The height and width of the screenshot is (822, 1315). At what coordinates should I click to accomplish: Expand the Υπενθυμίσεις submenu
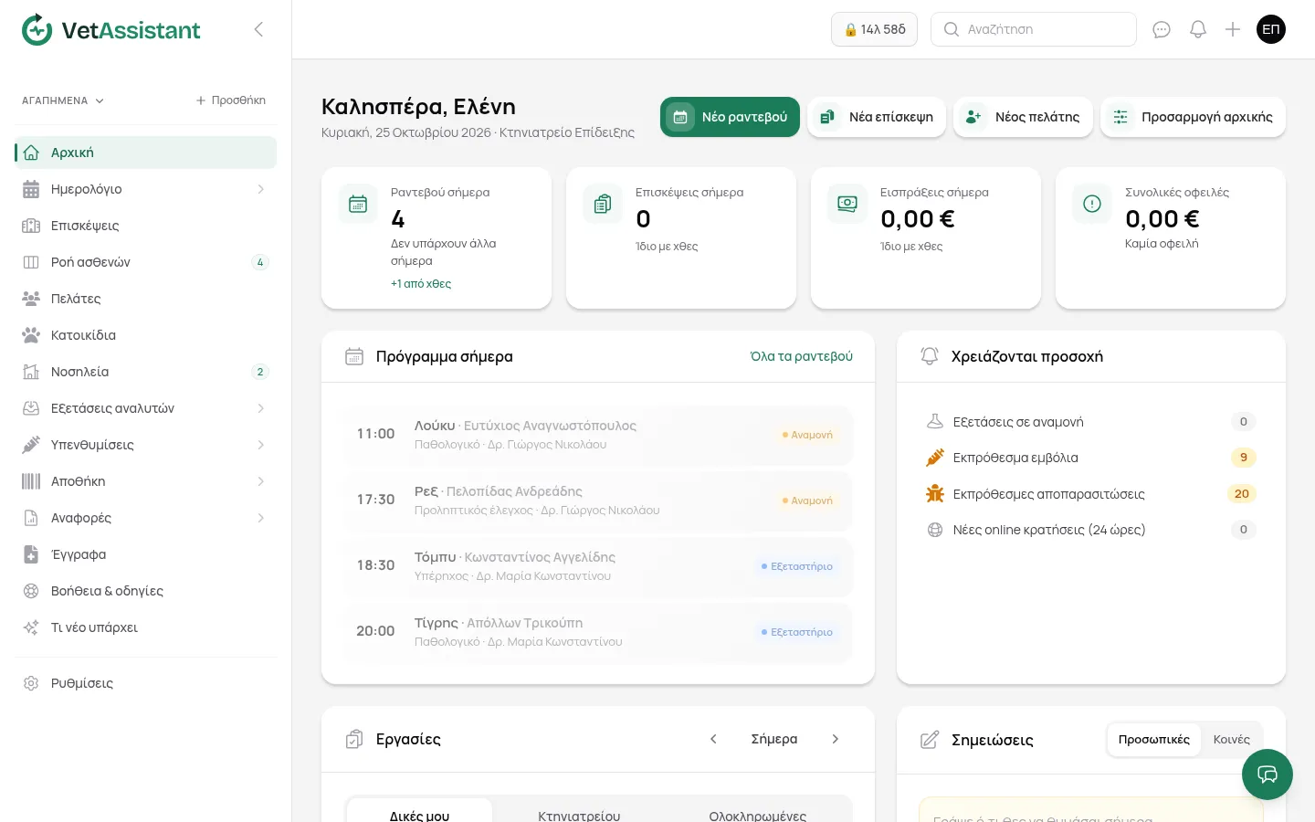coord(260,445)
